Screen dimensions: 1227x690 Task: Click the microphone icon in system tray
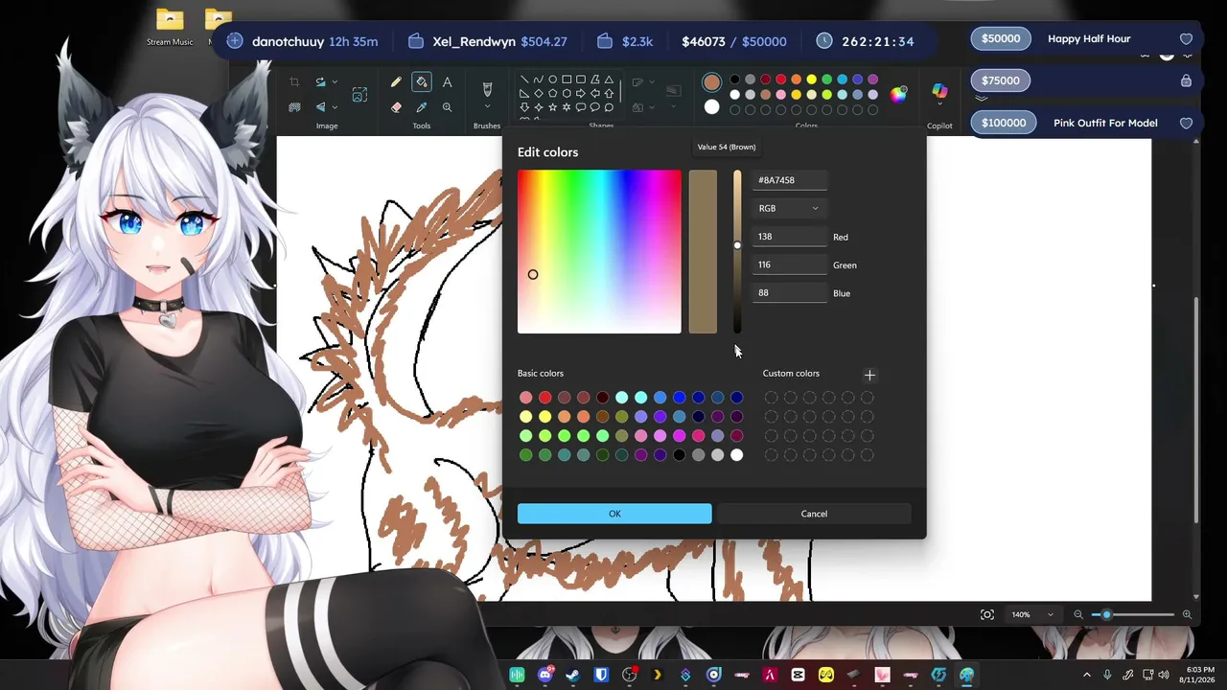pyautogui.click(x=1107, y=675)
